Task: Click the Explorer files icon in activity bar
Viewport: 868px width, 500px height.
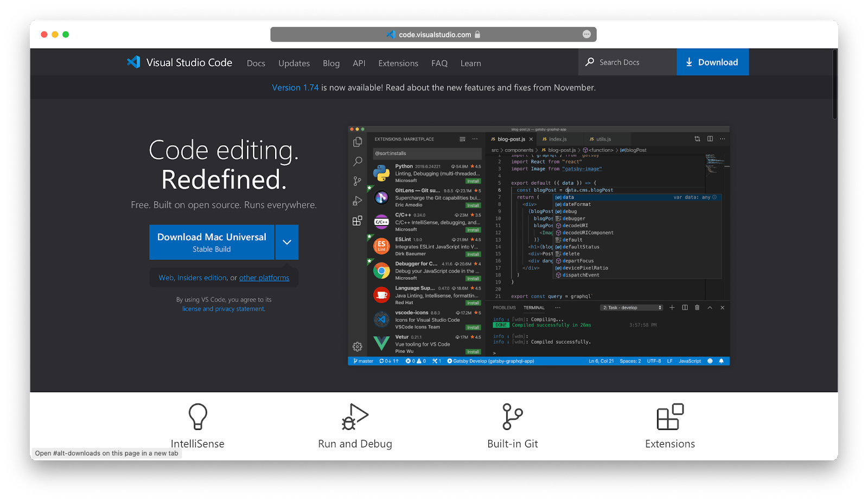Action: click(x=358, y=142)
